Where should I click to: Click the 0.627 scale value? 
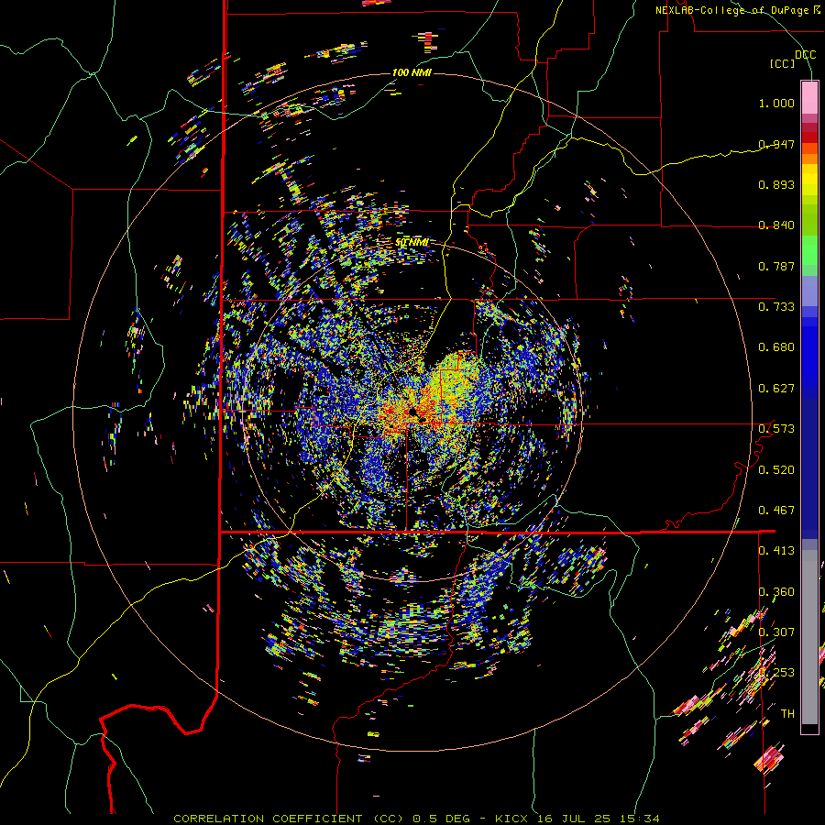point(776,389)
